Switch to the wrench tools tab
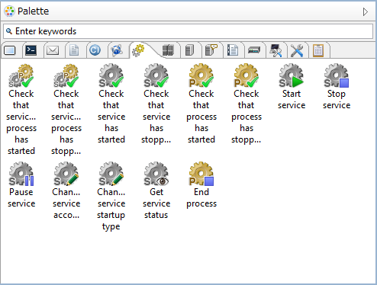The height and width of the screenshot is (285, 377). coord(297,50)
